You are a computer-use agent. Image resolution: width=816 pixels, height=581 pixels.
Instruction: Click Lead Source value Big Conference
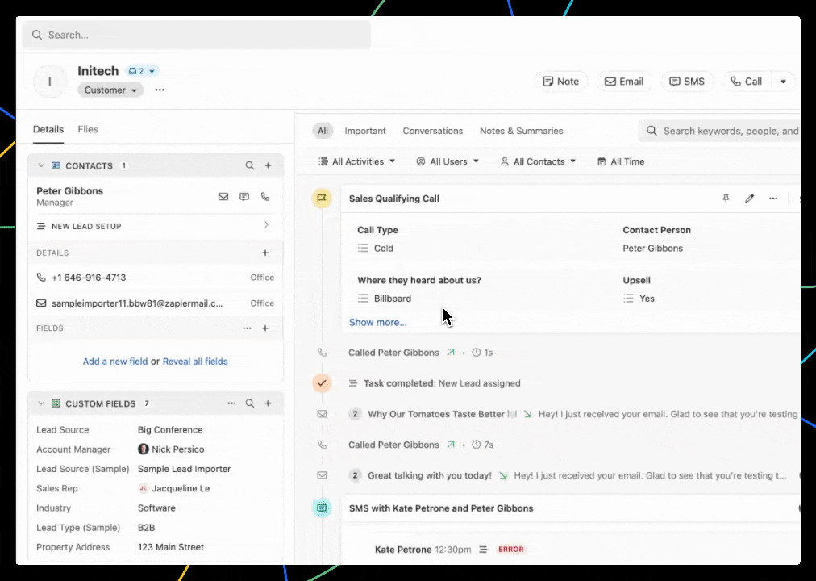pos(170,430)
